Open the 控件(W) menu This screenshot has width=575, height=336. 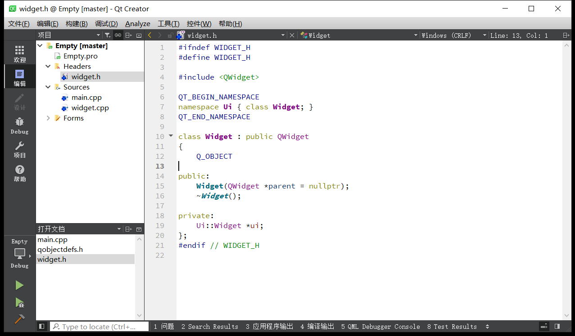(x=199, y=24)
